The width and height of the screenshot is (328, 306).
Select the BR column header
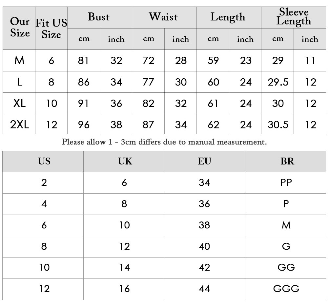[x=287, y=161]
